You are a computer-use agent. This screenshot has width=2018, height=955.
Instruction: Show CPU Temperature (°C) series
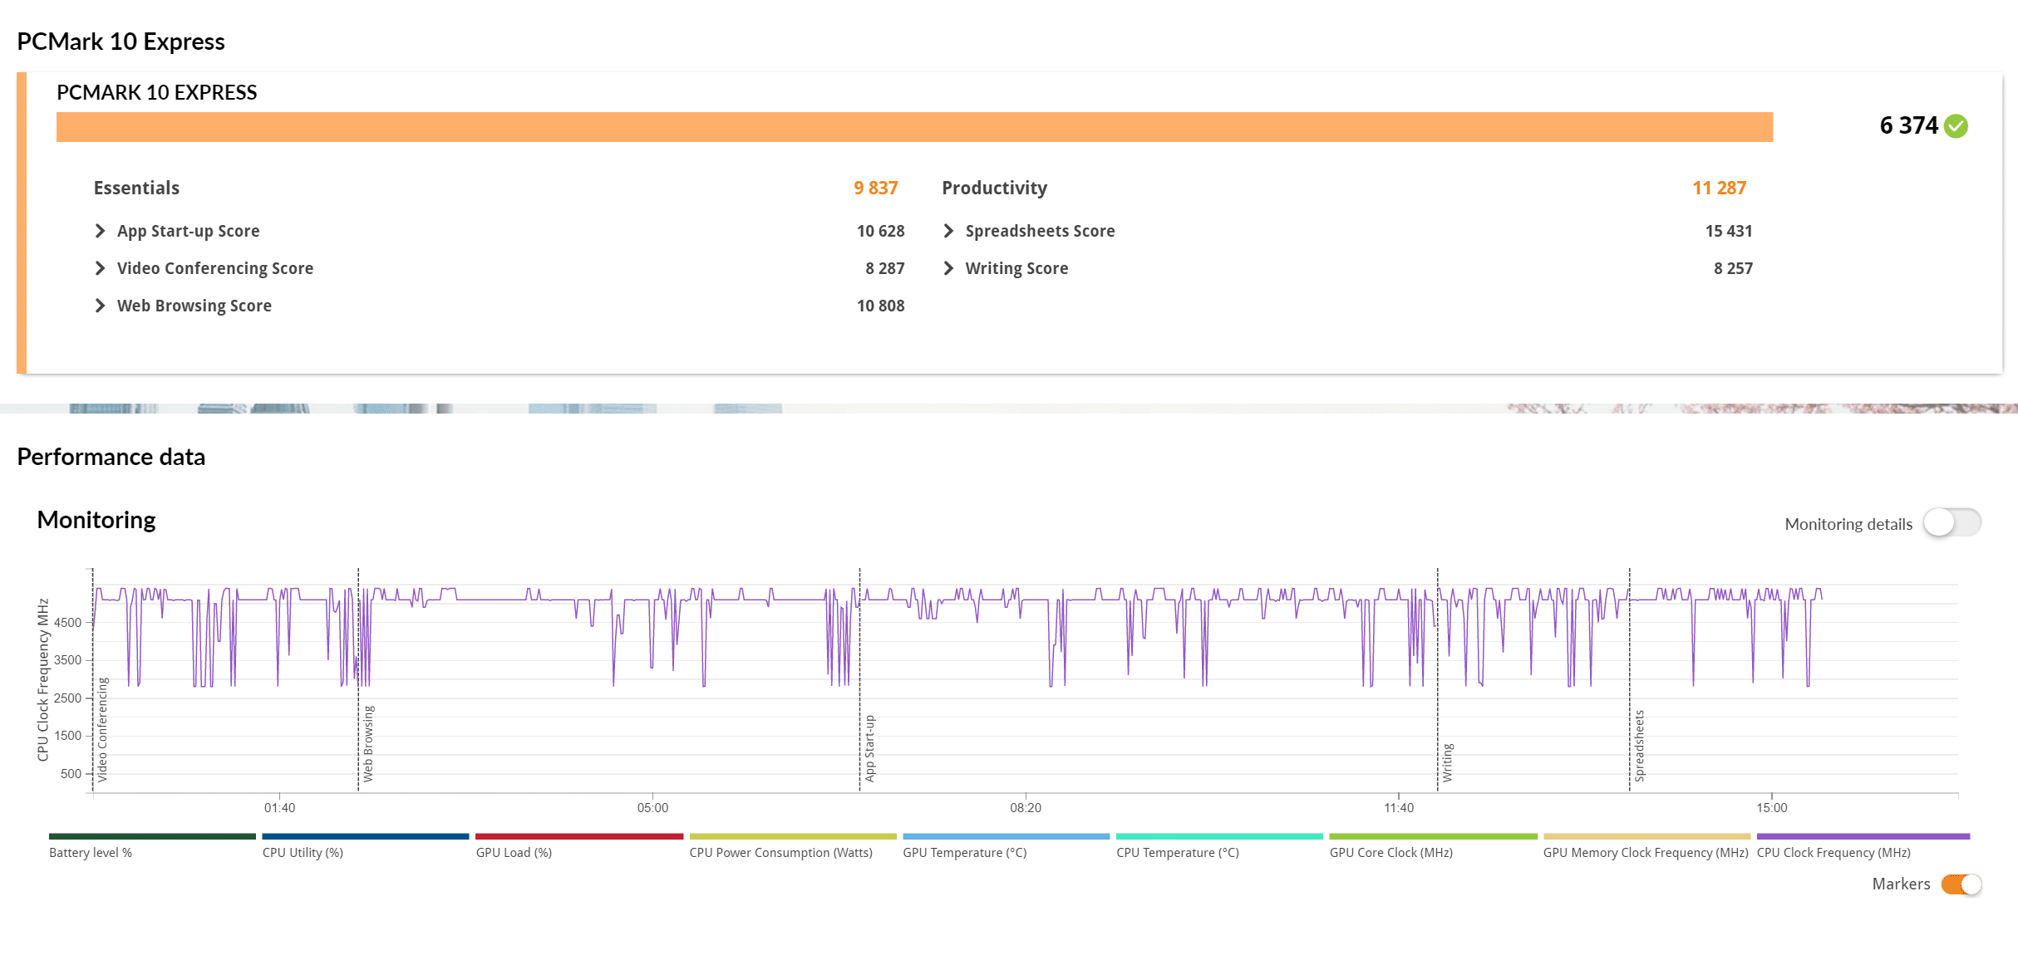coord(1219,845)
